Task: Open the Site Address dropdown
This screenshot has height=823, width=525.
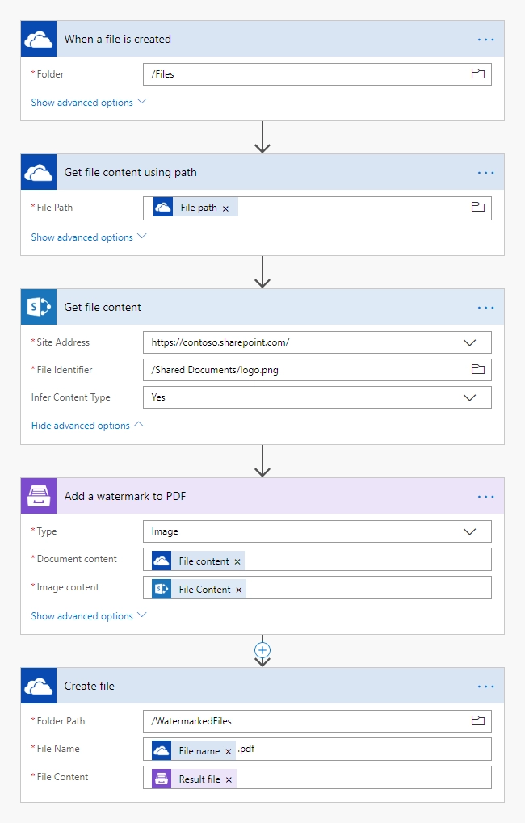Action: [469, 342]
